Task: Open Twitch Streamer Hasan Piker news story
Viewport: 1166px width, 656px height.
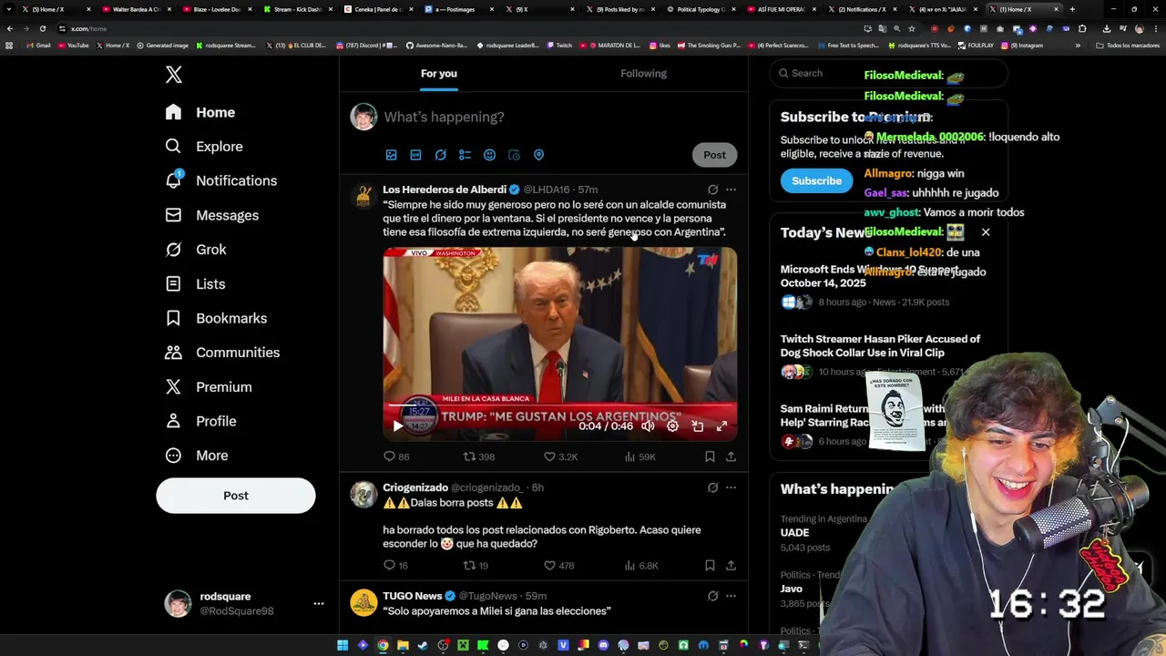Action: 880,345
